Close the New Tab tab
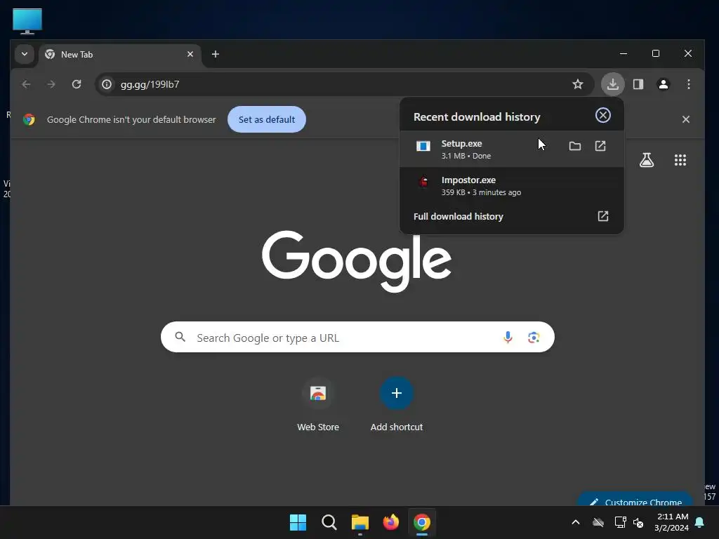719x539 pixels. pos(190,54)
